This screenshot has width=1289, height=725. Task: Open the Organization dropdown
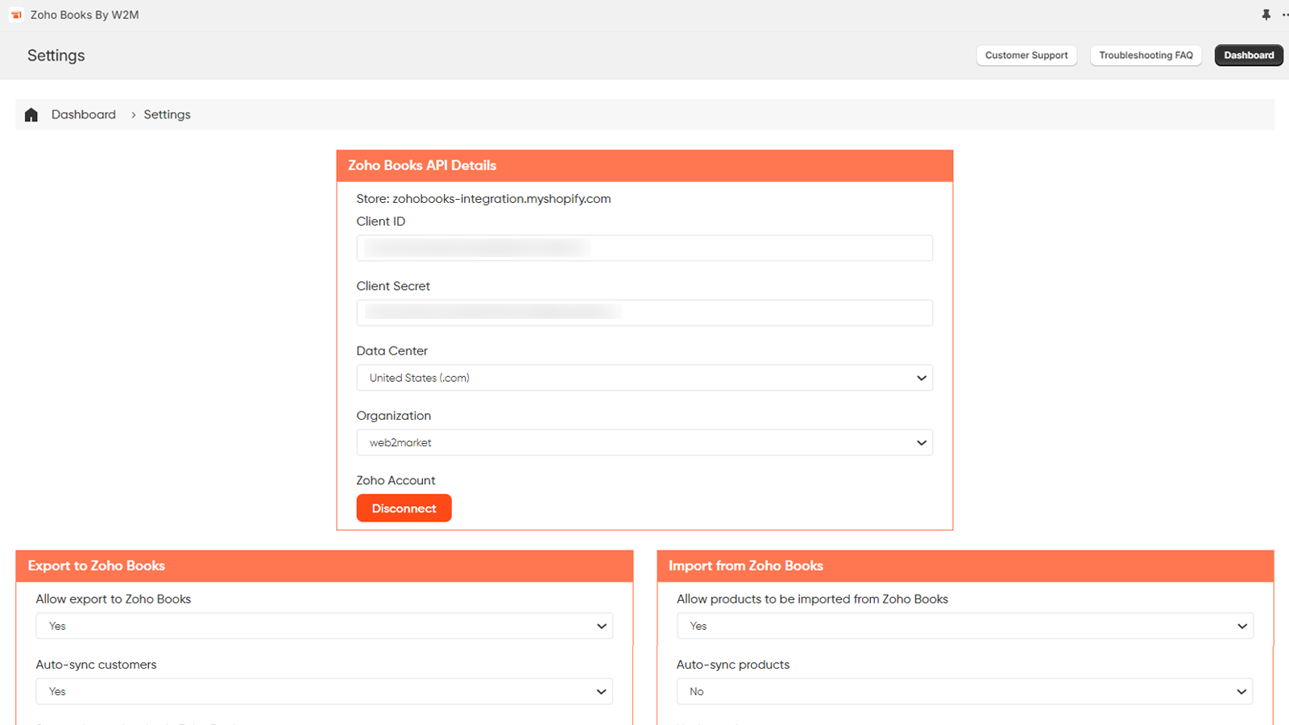coord(644,443)
